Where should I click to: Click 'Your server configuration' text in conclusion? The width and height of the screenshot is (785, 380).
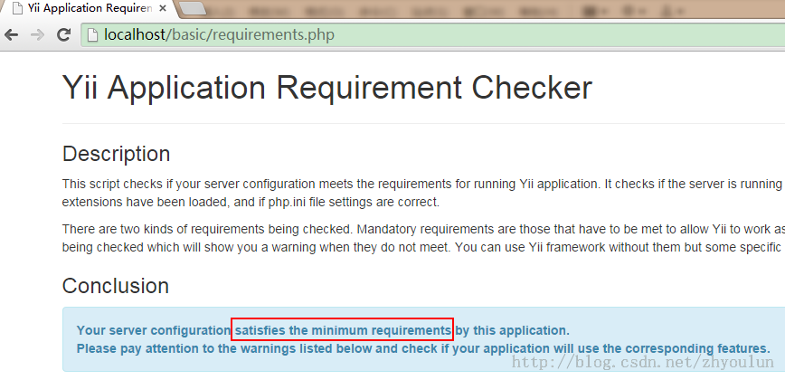coord(153,330)
